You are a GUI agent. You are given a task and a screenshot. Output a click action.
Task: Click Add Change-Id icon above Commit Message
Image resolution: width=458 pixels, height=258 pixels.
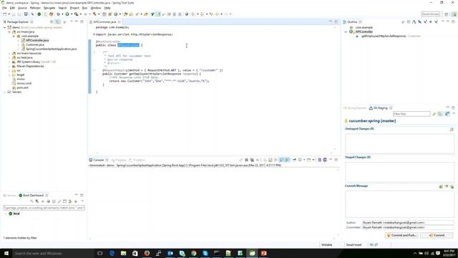click(x=452, y=186)
